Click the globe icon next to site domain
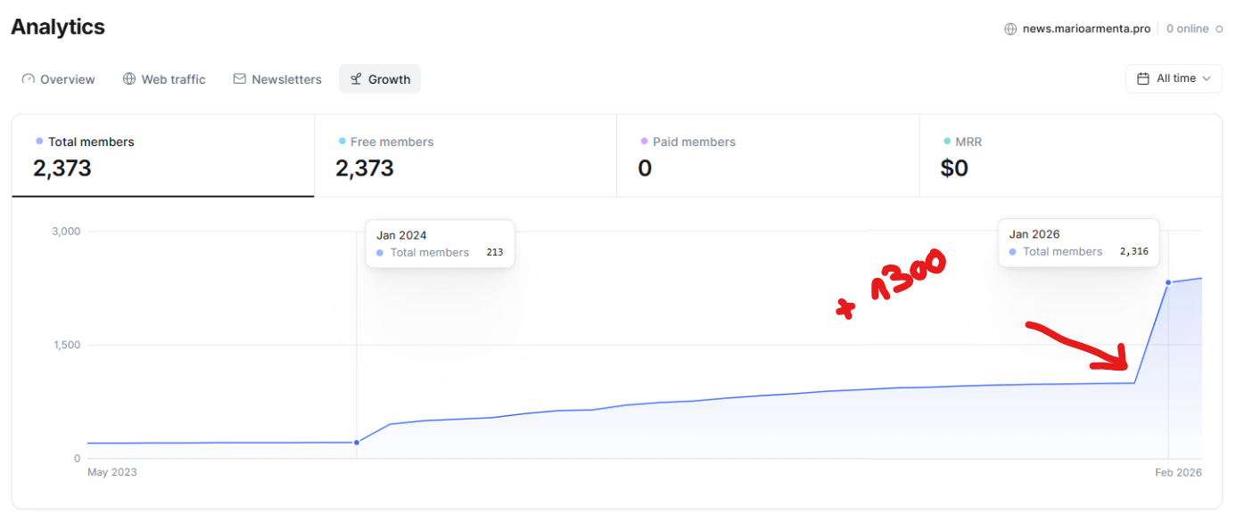1236x522 pixels. point(1010,29)
